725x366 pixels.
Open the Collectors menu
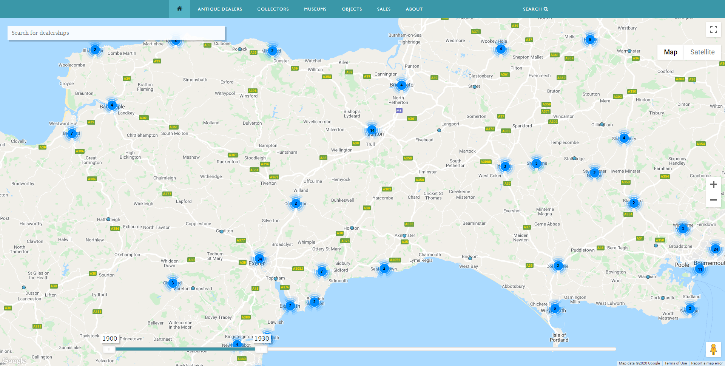point(273,9)
